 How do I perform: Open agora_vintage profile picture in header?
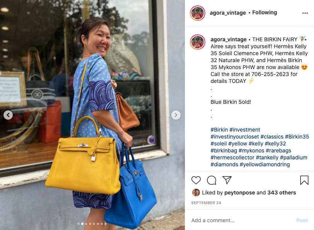point(198,13)
